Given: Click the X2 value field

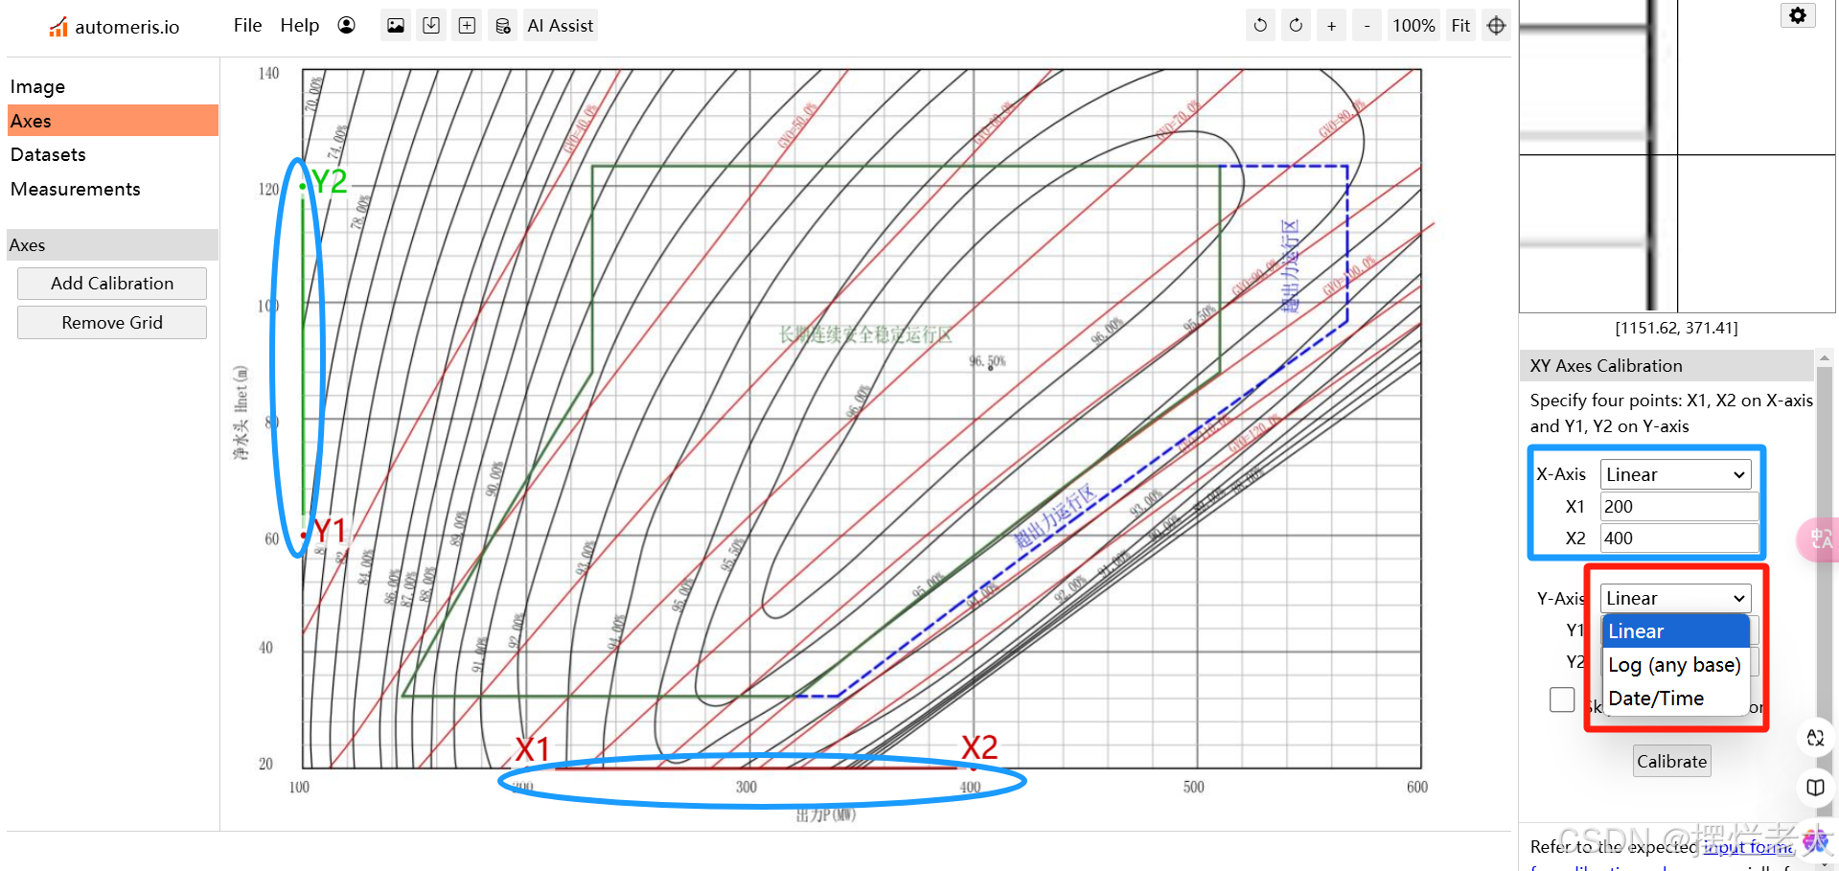Looking at the screenshot, I should pyautogui.click(x=1680, y=538).
